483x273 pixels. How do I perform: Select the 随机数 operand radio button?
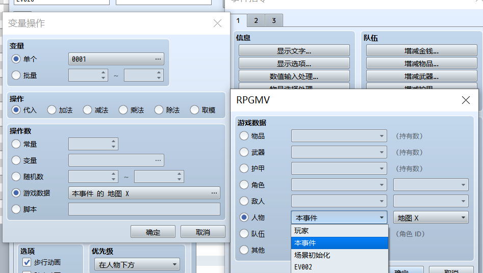(16, 177)
